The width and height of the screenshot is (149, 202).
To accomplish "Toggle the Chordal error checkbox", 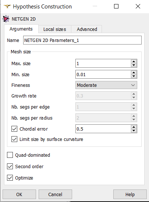I will (14, 129).
